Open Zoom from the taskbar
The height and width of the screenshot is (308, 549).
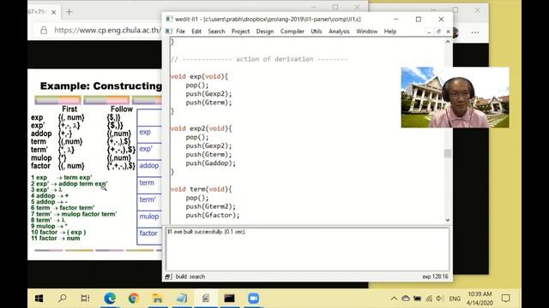(254, 299)
